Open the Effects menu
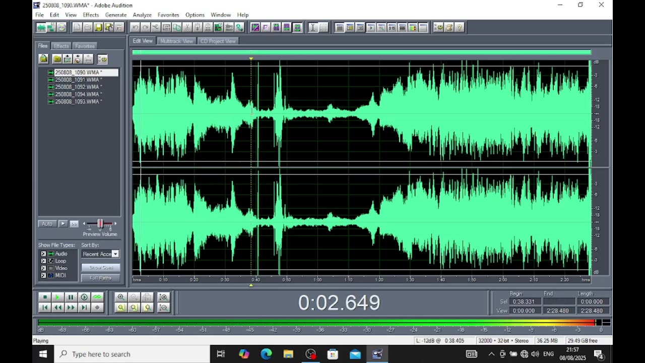The height and width of the screenshot is (363, 645). (x=91, y=15)
